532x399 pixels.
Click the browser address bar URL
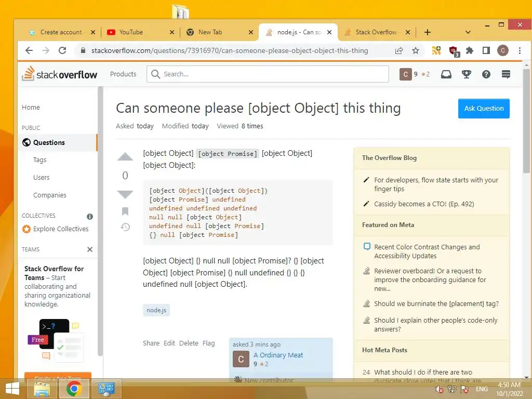(x=230, y=50)
